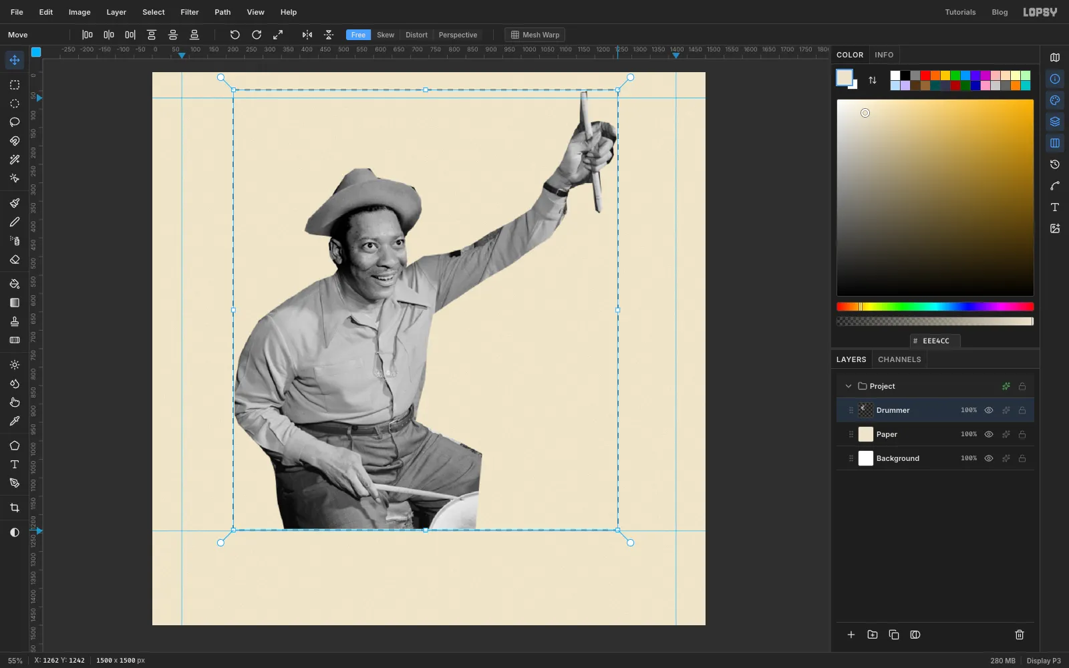Select the Magnetic Lasso tool
Screen dimensions: 1069x668
tap(15, 141)
